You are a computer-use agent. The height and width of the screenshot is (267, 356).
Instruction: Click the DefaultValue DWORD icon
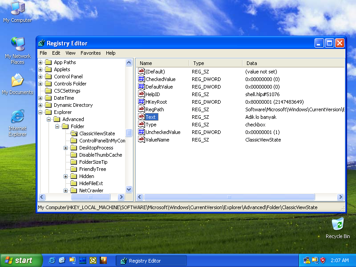coord(141,86)
